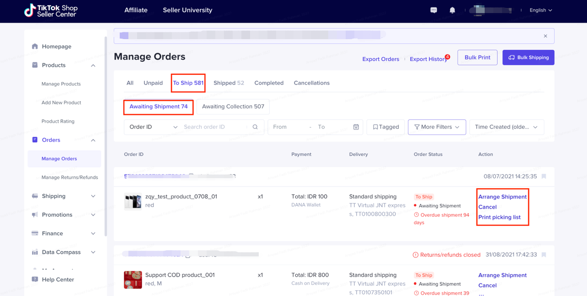Click Arrange Shipment for first order
The image size is (587, 296).
502,197
